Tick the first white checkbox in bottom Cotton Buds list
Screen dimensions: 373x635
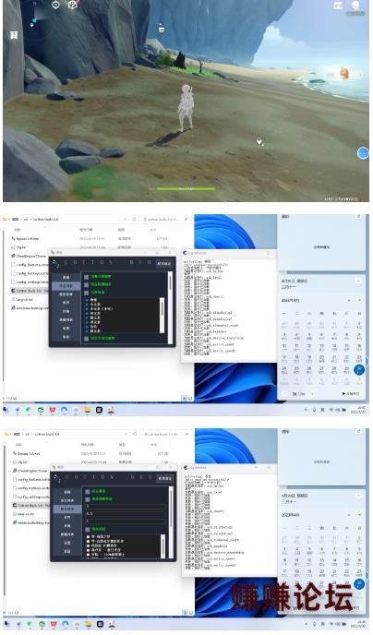[x=89, y=537]
